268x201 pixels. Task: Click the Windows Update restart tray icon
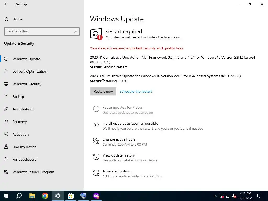point(222,196)
